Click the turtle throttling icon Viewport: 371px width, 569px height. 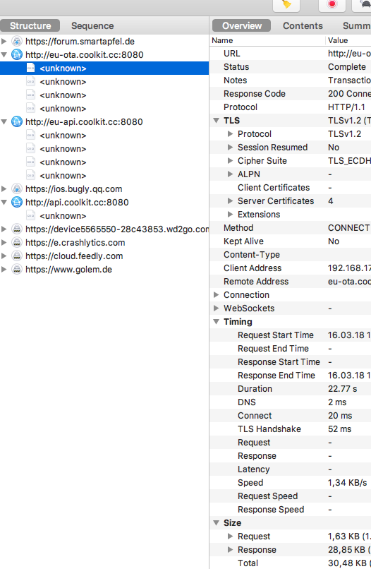coord(364,4)
